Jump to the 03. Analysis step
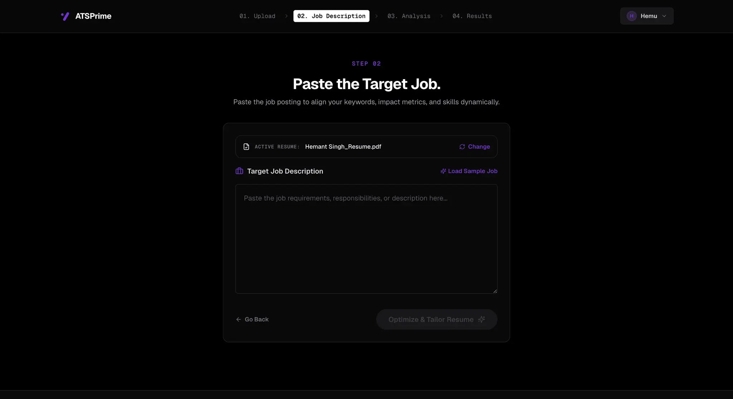The width and height of the screenshot is (733, 399). 409,16
